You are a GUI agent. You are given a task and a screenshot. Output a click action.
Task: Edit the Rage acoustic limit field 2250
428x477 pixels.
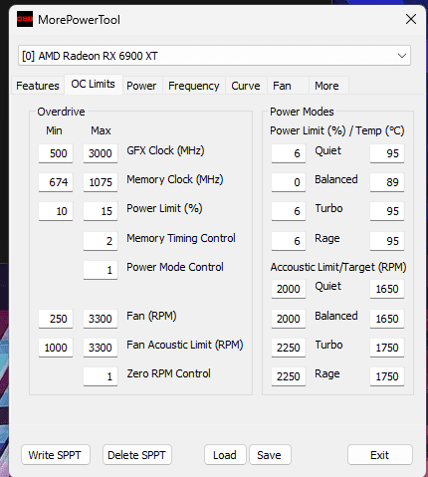289,376
